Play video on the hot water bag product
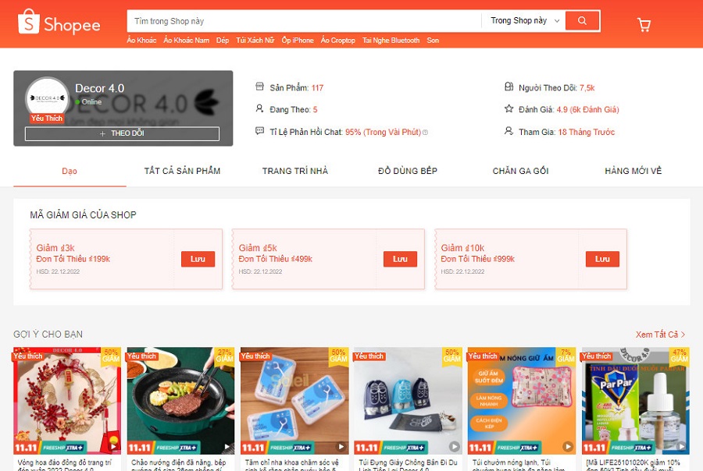This screenshot has width=703, height=471. point(568,446)
